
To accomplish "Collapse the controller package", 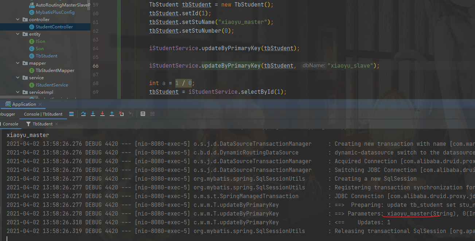I will (17, 19).
